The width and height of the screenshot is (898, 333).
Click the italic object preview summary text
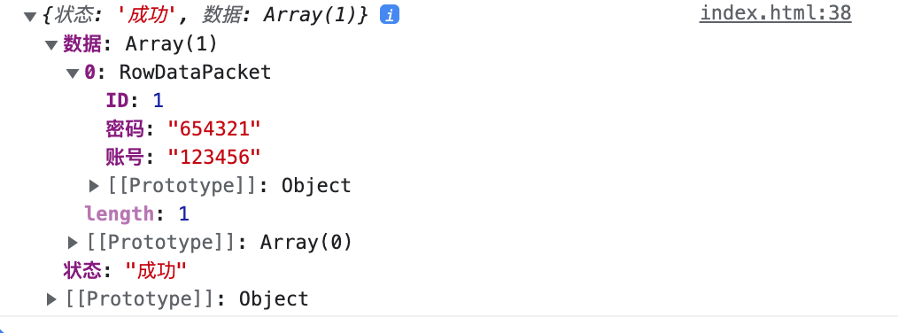[x=205, y=15]
